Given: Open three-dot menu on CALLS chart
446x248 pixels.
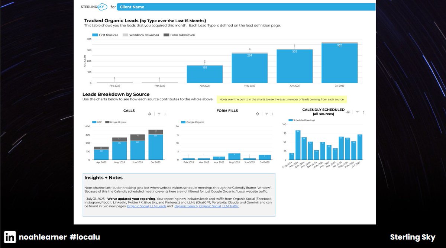Looking at the screenshot, I should pyautogui.click(x=165, y=114).
